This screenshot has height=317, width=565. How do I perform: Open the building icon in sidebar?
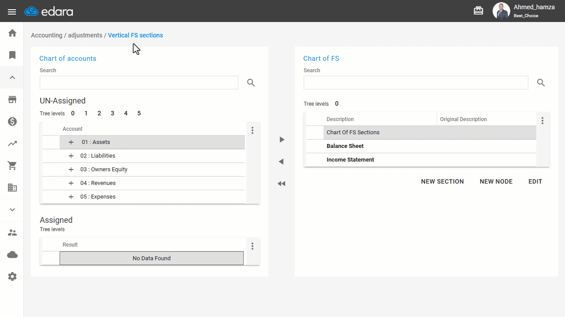tap(12, 188)
